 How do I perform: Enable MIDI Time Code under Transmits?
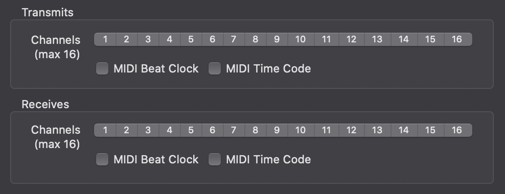215,68
